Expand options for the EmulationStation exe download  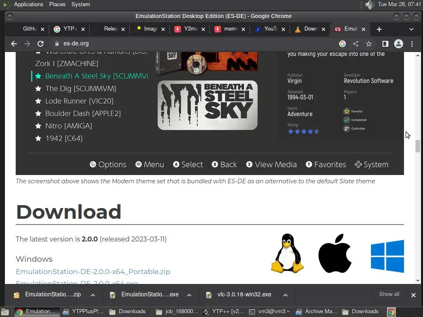click(x=189, y=295)
